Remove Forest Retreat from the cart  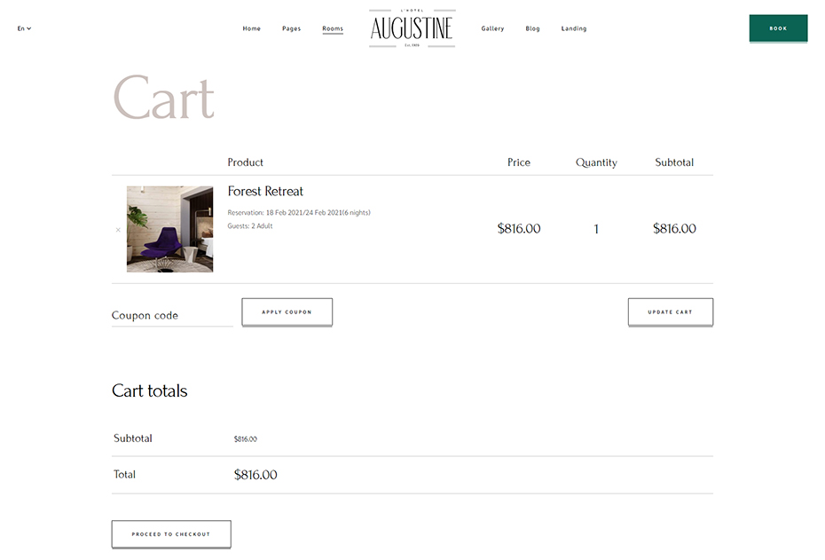[118, 230]
